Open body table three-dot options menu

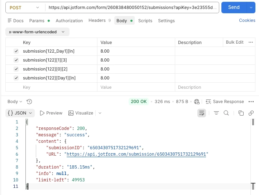point(250,42)
